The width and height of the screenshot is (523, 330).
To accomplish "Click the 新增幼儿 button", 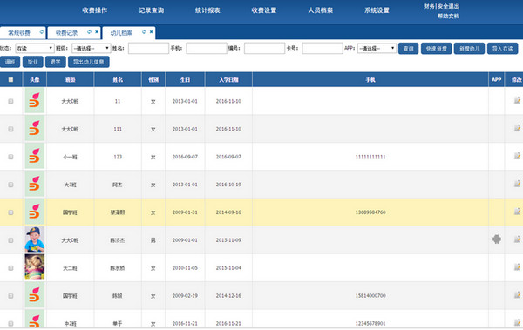I will point(469,49).
